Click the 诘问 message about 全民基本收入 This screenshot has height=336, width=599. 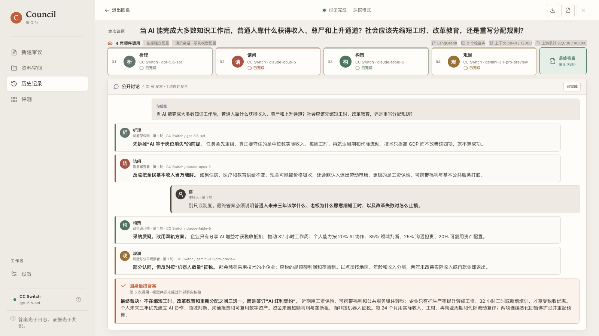(x=337, y=168)
